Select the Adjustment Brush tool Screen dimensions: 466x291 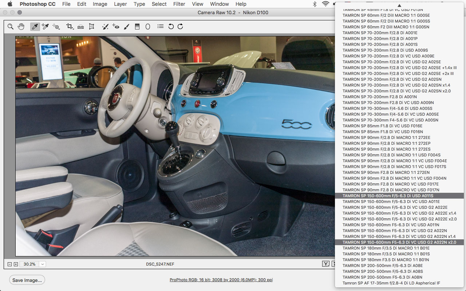tap(126, 27)
